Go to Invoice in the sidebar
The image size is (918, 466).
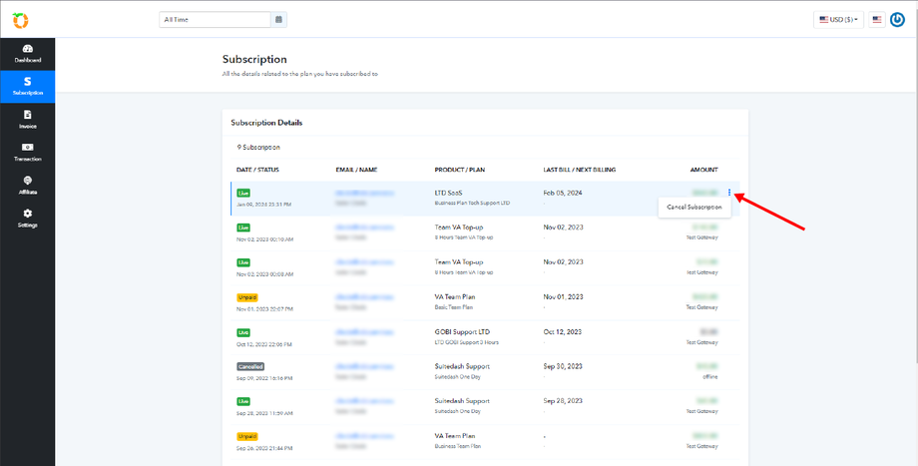(x=27, y=120)
